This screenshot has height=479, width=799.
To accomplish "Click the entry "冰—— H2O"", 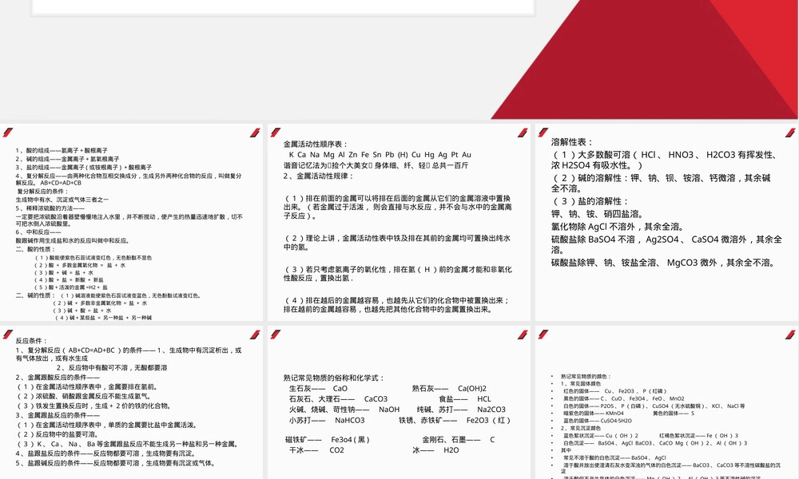I will pos(435,450).
